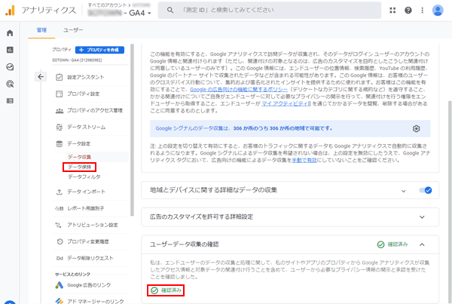Click the データインポート label
Viewport: 452px width, 304px height.
click(x=86, y=192)
